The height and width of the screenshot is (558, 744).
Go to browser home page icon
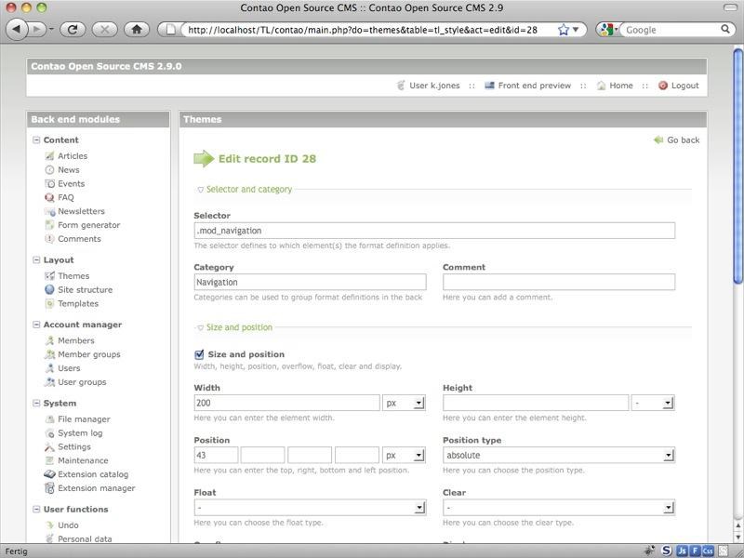(136, 30)
